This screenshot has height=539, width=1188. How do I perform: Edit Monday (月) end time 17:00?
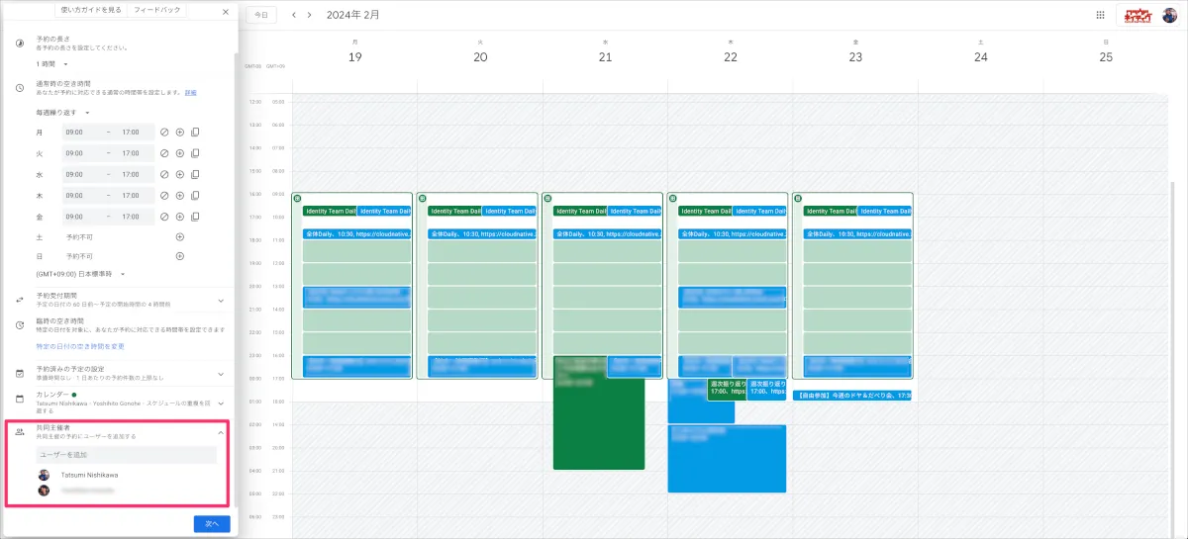(x=133, y=132)
